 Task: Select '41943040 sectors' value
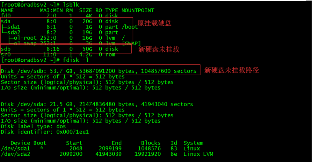point(167,104)
